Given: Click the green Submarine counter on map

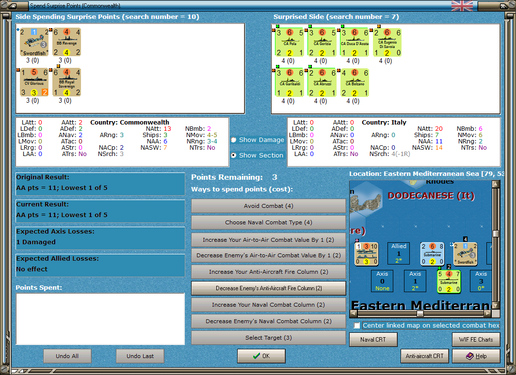Looking at the screenshot, I should coord(449,281).
